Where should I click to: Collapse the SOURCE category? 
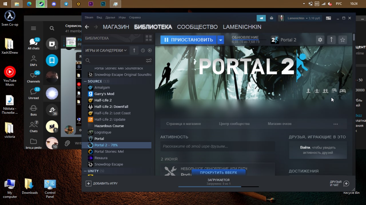[x=85, y=81]
